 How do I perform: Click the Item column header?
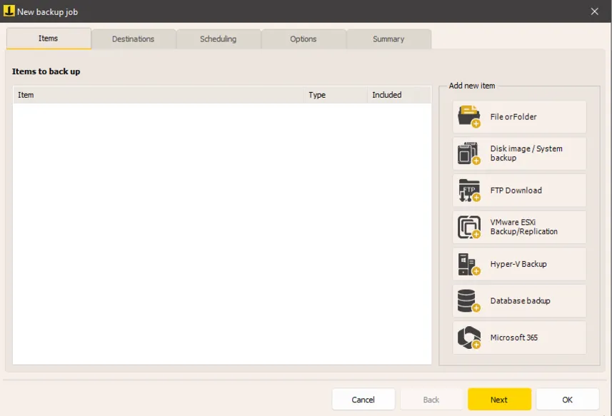[x=158, y=95]
